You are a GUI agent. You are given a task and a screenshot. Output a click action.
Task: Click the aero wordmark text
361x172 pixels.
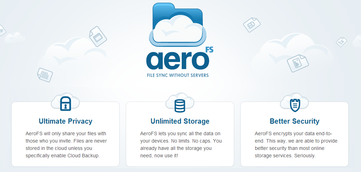tap(178, 60)
